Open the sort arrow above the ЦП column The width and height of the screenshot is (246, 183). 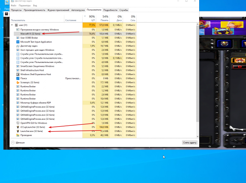pyautogui.click(x=85, y=16)
